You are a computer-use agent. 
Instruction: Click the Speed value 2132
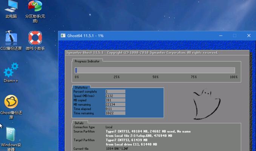click(116, 96)
